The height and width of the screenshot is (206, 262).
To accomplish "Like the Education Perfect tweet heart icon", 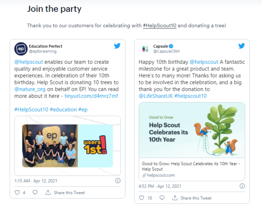I will click(17, 192).
